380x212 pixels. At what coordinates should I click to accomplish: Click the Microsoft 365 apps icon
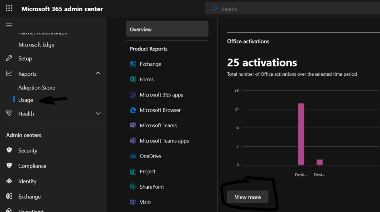(133, 95)
